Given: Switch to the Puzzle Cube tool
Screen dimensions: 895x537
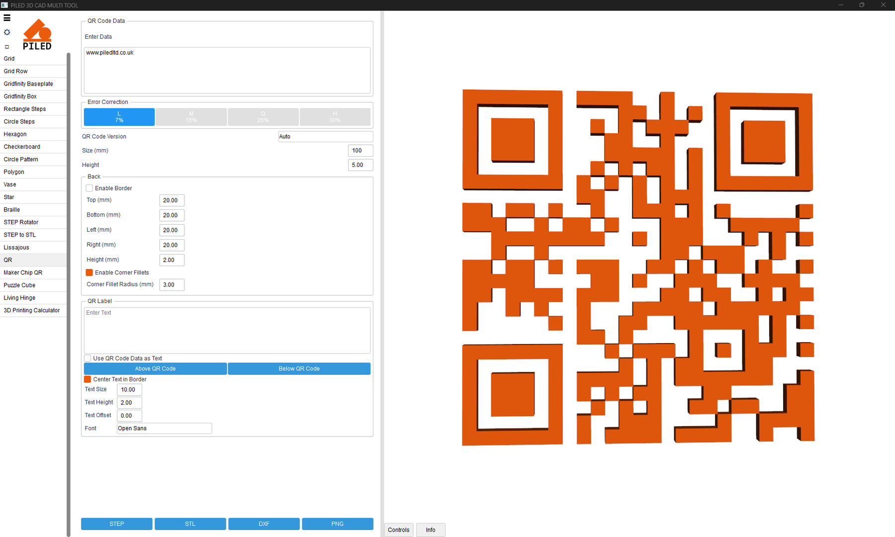Looking at the screenshot, I should [x=33, y=285].
